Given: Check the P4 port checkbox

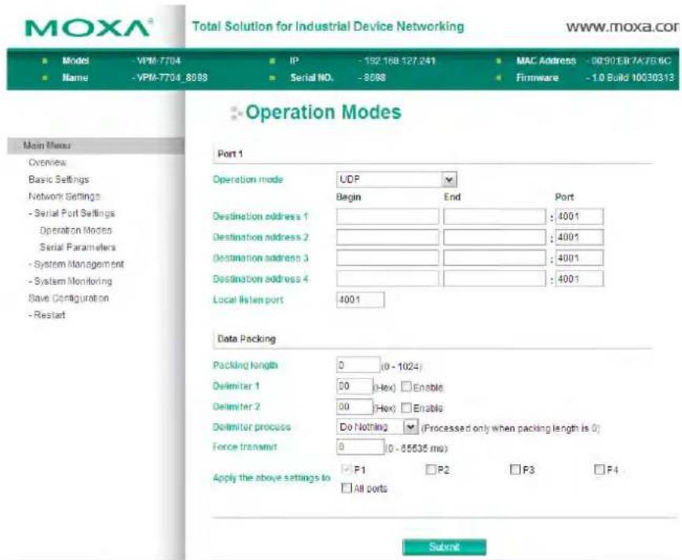Looking at the screenshot, I should pyautogui.click(x=599, y=469).
